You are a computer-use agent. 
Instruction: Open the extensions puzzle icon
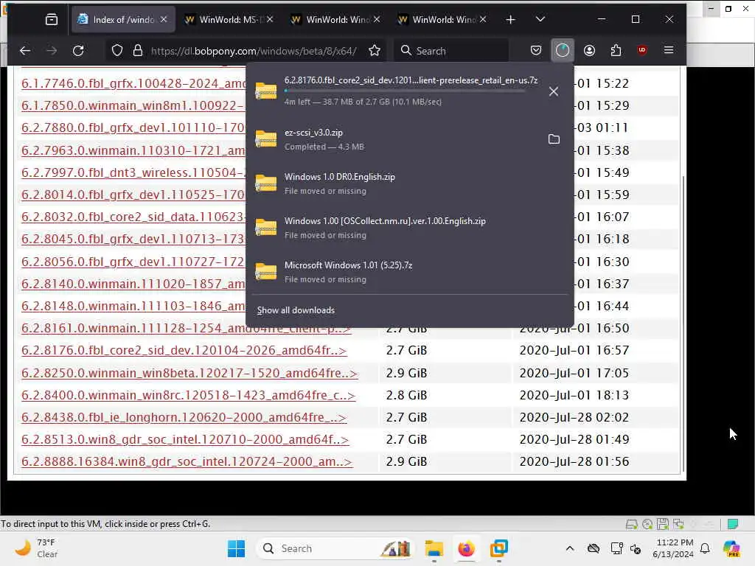(616, 51)
